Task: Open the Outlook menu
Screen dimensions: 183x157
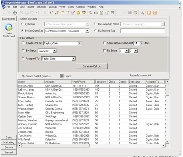Action: click(80, 7)
